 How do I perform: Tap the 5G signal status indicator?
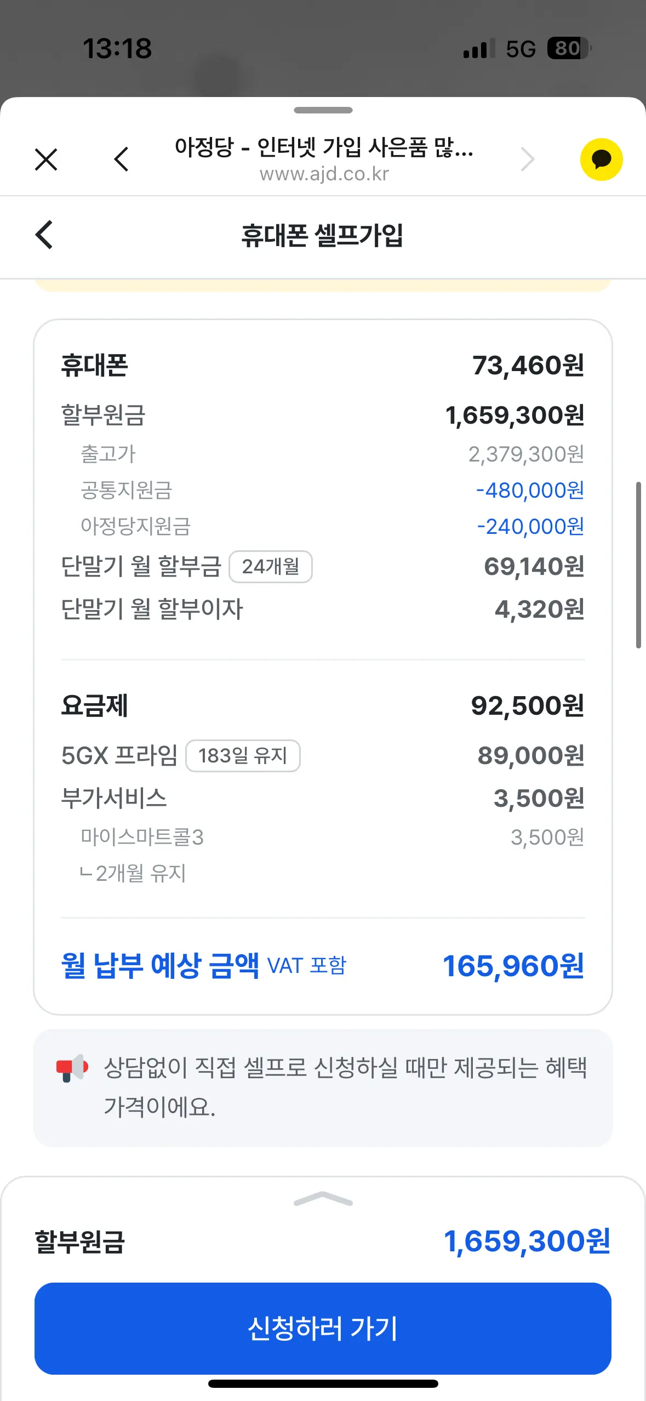point(521,49)
